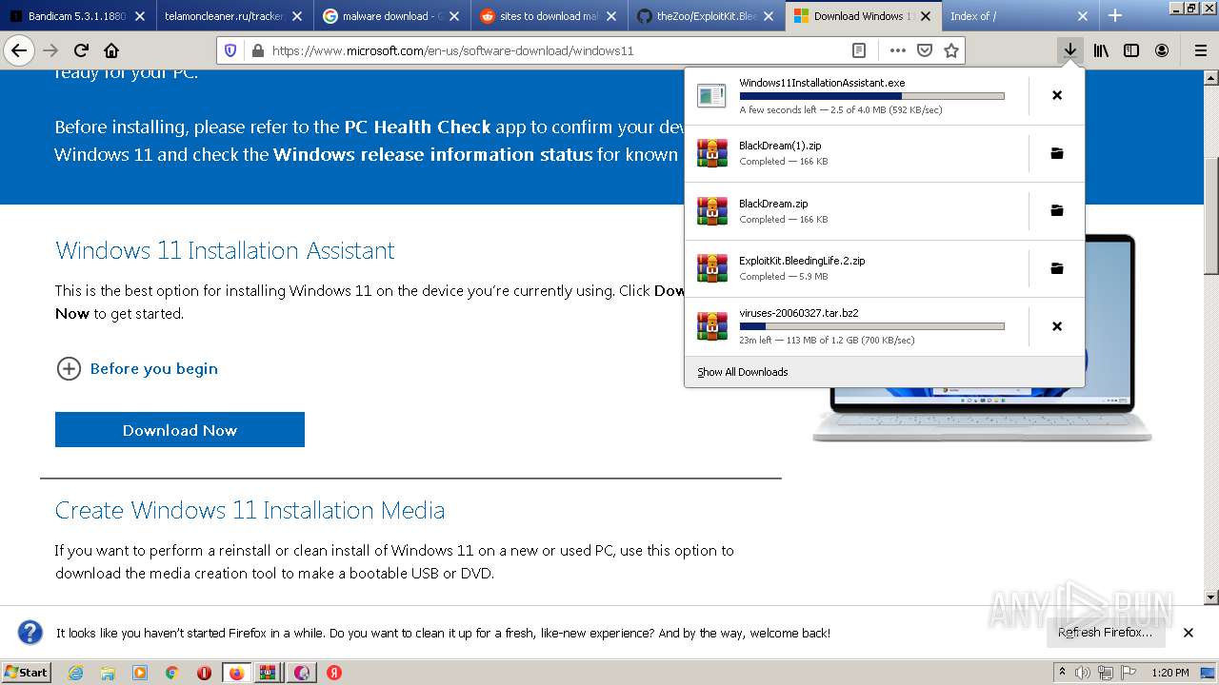Click the taskbar clock 1:20 PM
This screenshot has height=685, width=1219.
(1169, 673)
